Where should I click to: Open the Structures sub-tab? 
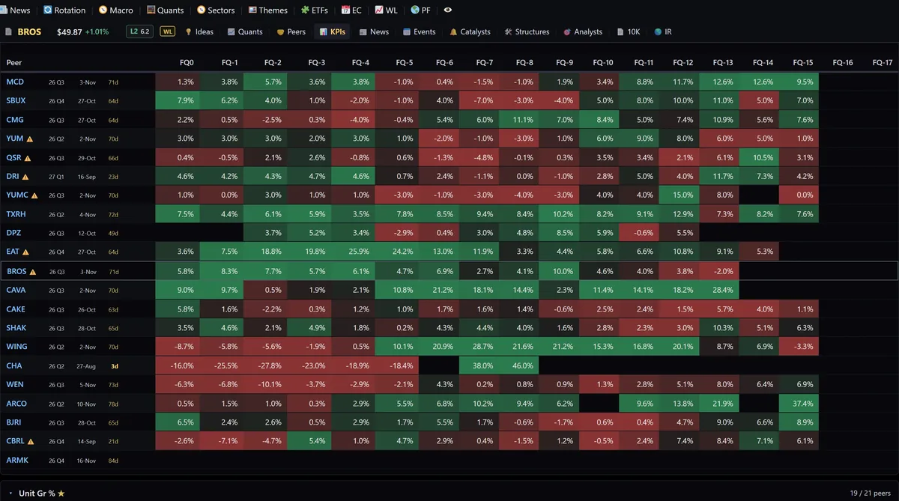pos(527,32)
